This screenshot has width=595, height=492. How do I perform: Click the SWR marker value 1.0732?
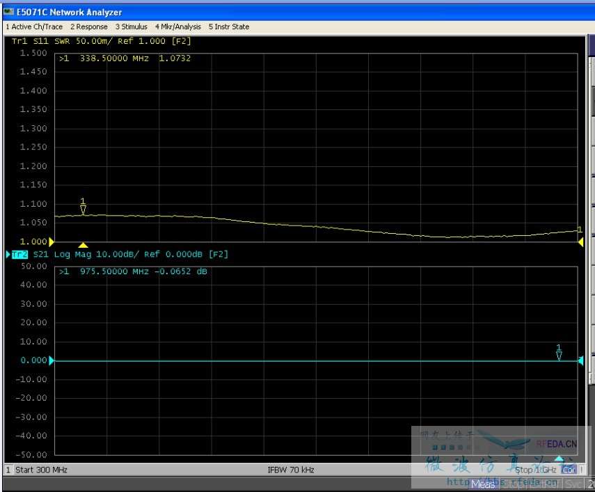[x=175, y=58]
